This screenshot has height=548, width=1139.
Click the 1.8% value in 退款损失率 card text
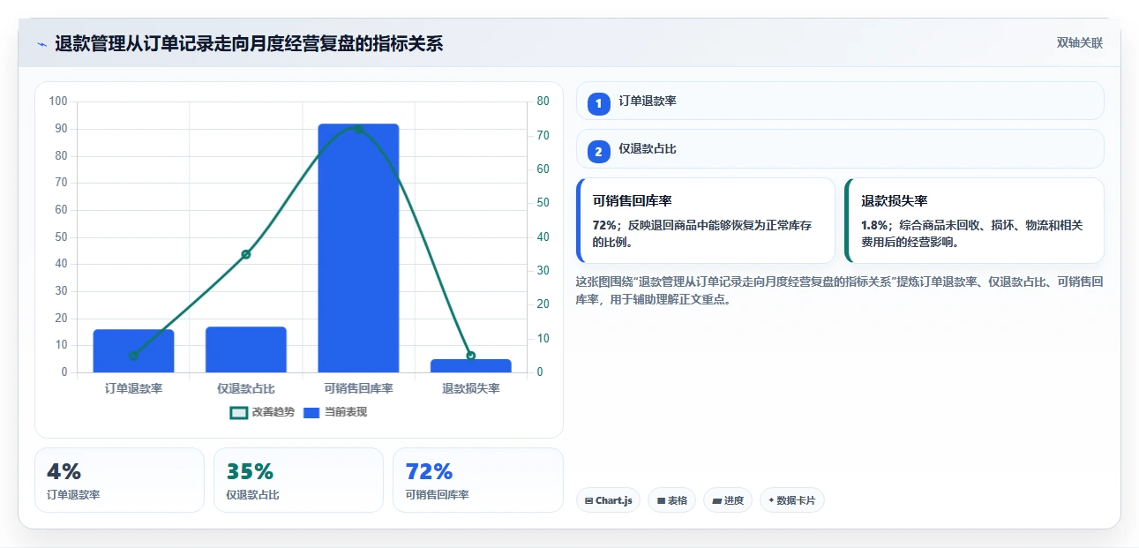tap(874, 226)
